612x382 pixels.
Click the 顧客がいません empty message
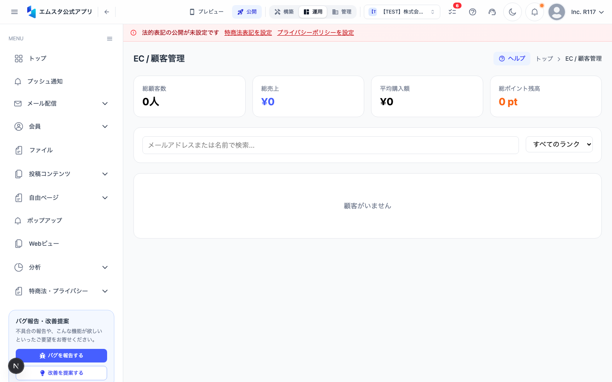point(368,206)
